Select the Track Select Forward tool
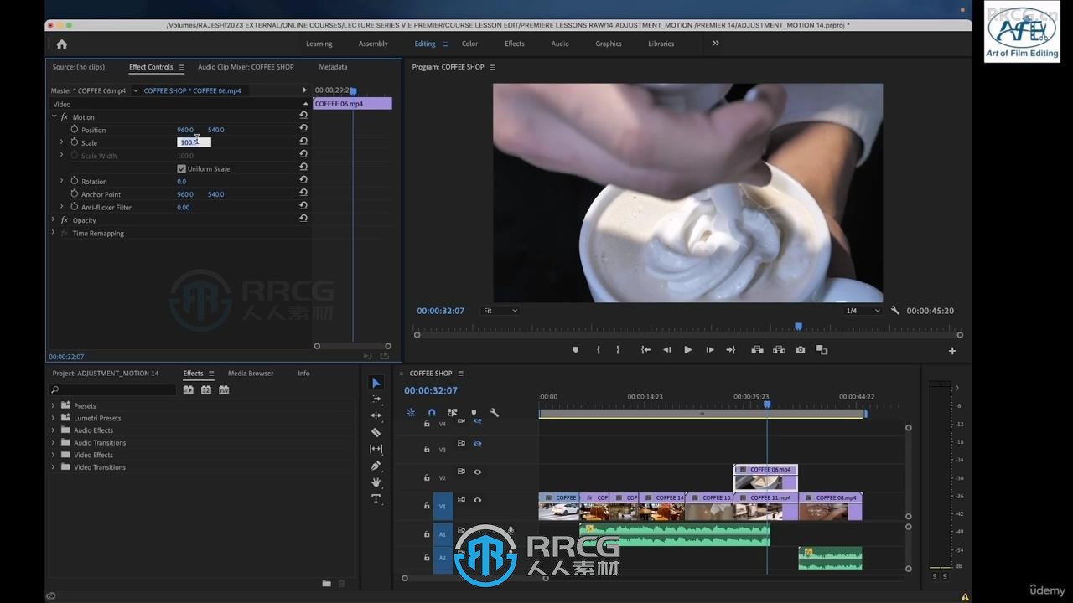The image size is (1073, 603). (x=376, y=399)
